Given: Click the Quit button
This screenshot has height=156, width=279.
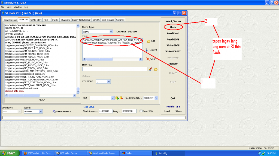Looking at the screenshot, I should click(x=173, y=98).
